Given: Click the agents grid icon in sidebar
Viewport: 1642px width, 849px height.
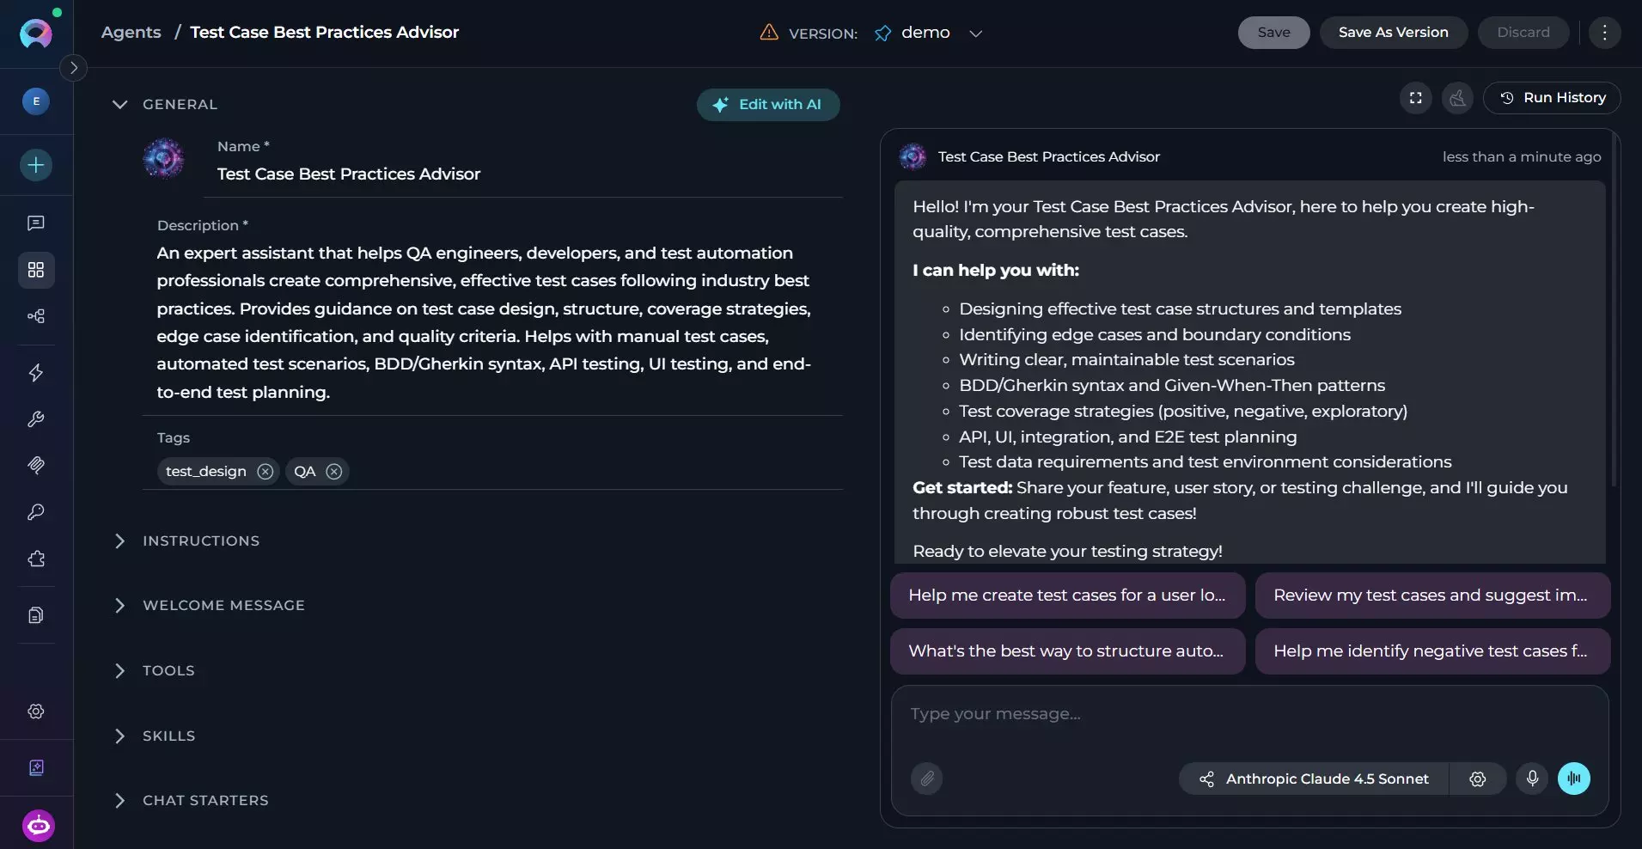Looking at the screenshot, I should (36, 270).
